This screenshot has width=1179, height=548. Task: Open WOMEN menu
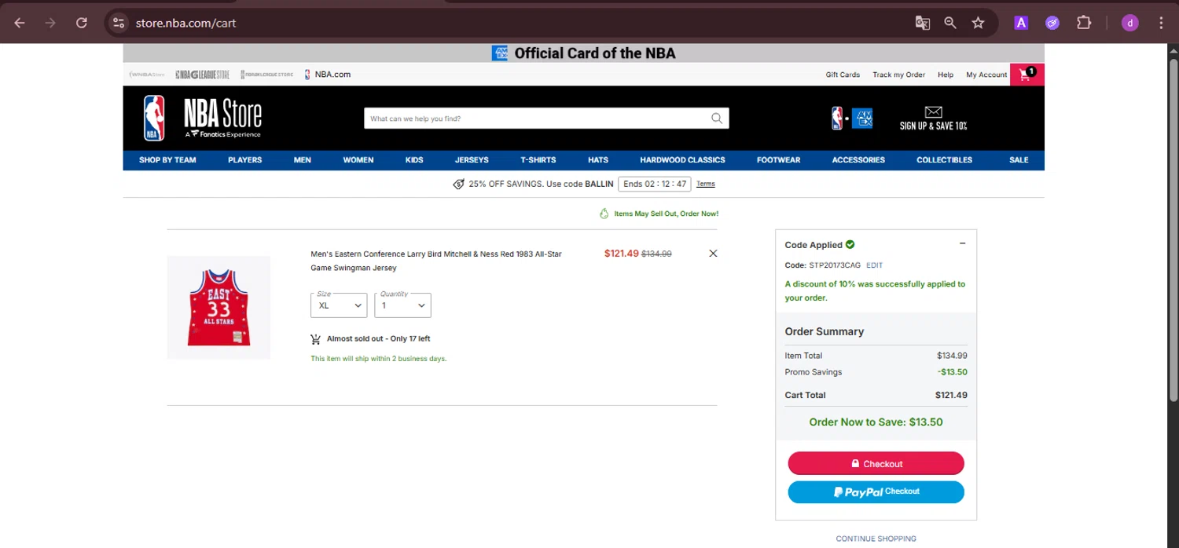[x=358, y=160]
